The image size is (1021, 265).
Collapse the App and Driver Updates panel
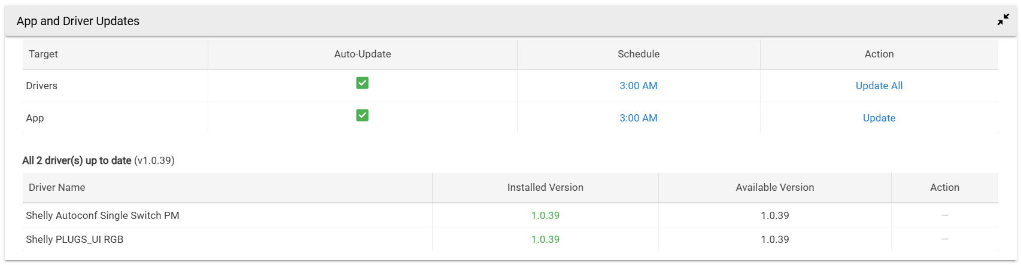(x=1003, y=20)
